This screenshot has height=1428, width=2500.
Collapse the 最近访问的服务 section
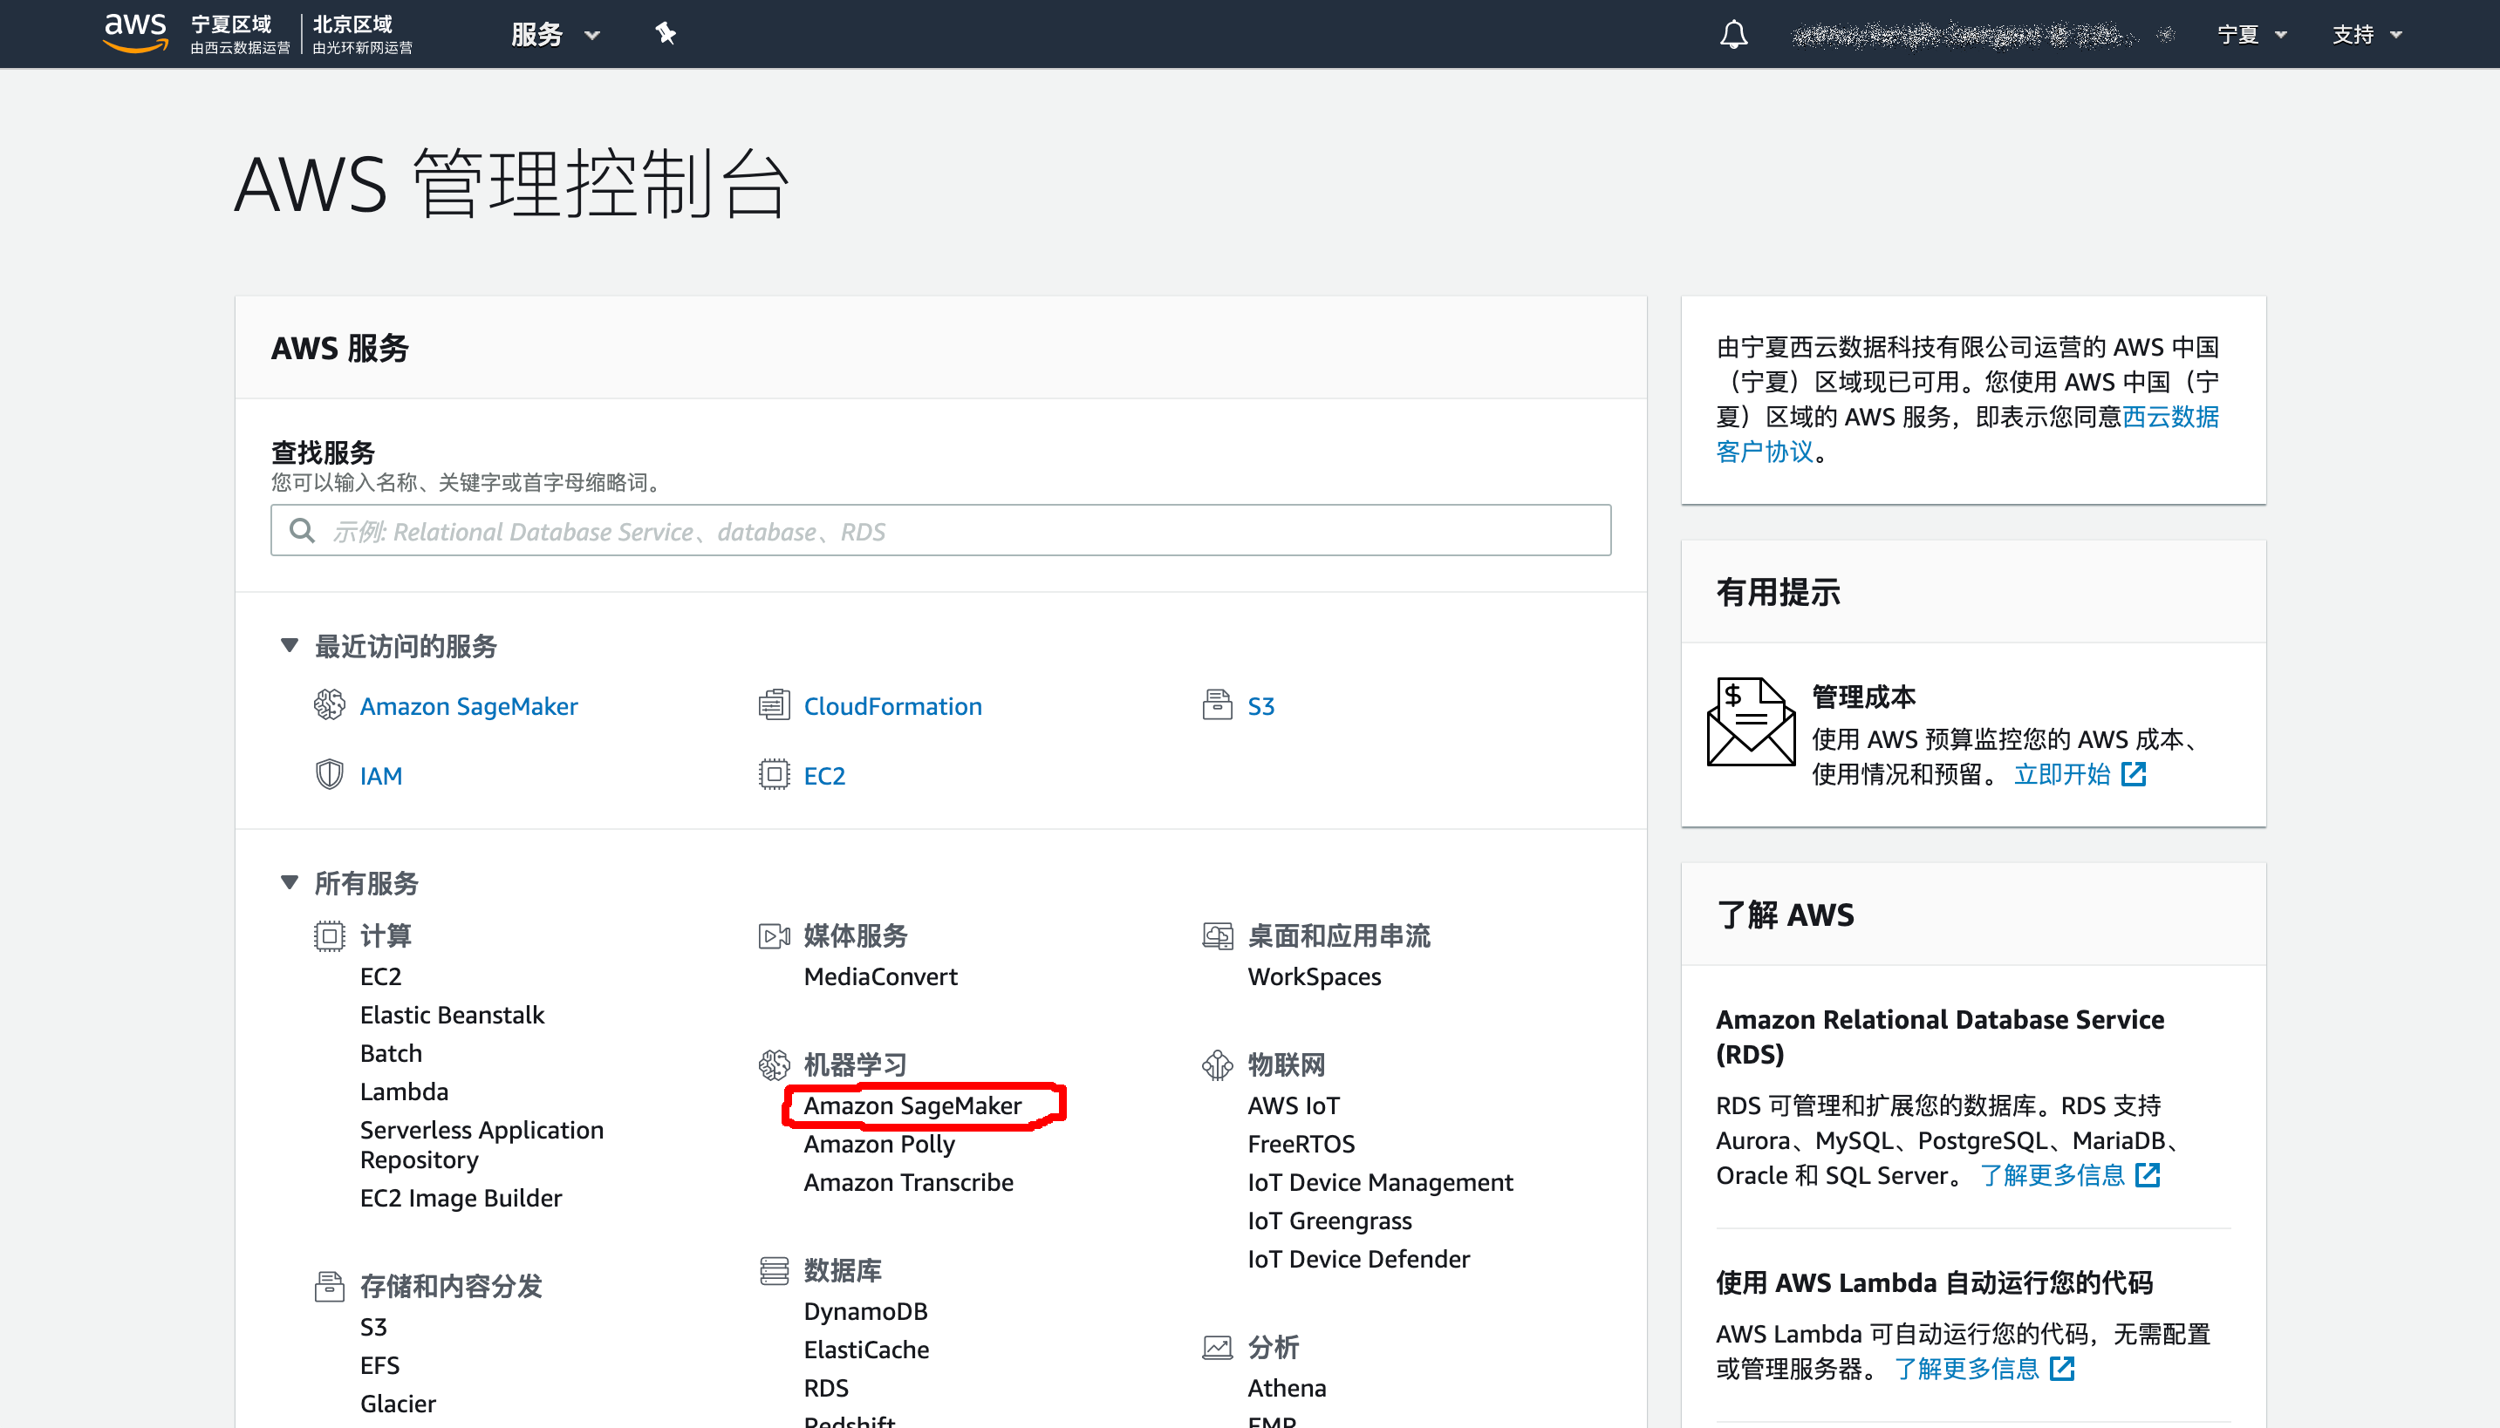pyautogui.click(x=290, y=645)
